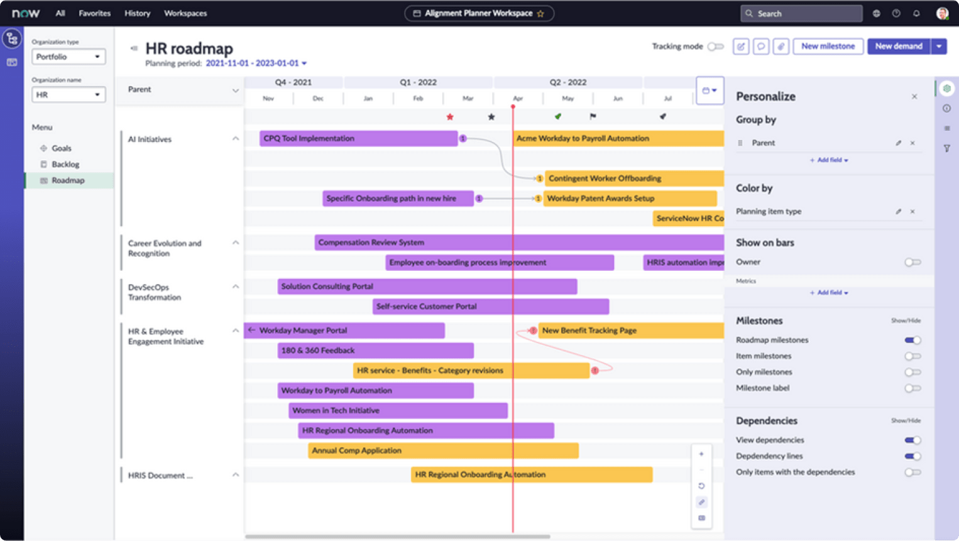Screen dimensions: 959x541
Task: Enable the Milestone label toggle
Action: (912, 388)
